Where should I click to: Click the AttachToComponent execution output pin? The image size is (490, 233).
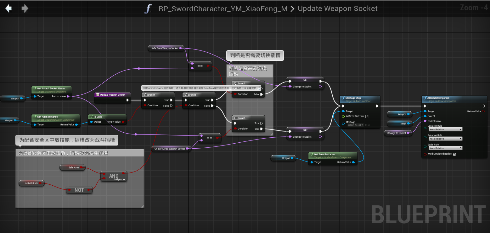coord(484,106)
